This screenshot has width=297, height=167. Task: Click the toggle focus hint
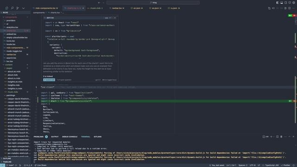[110, 80]
